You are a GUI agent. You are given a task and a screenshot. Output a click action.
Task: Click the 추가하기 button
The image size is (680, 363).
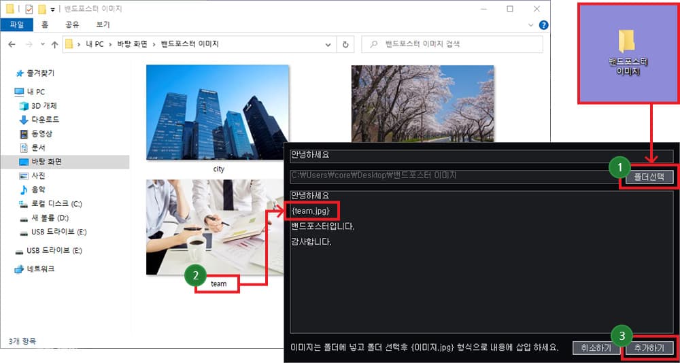[x=649, y=348]
